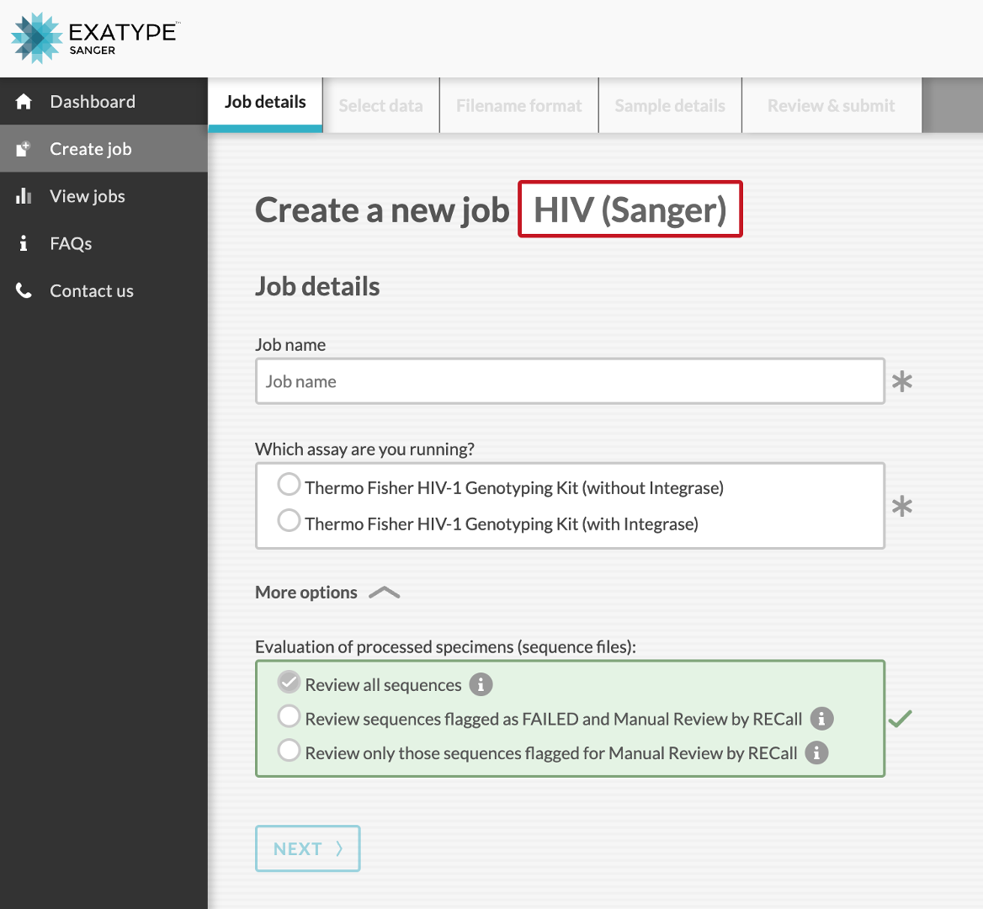Select review FAILED and Manual Review sequences
Image resolution: width=983 pixels, height=909 pixels.
(289, 716)
